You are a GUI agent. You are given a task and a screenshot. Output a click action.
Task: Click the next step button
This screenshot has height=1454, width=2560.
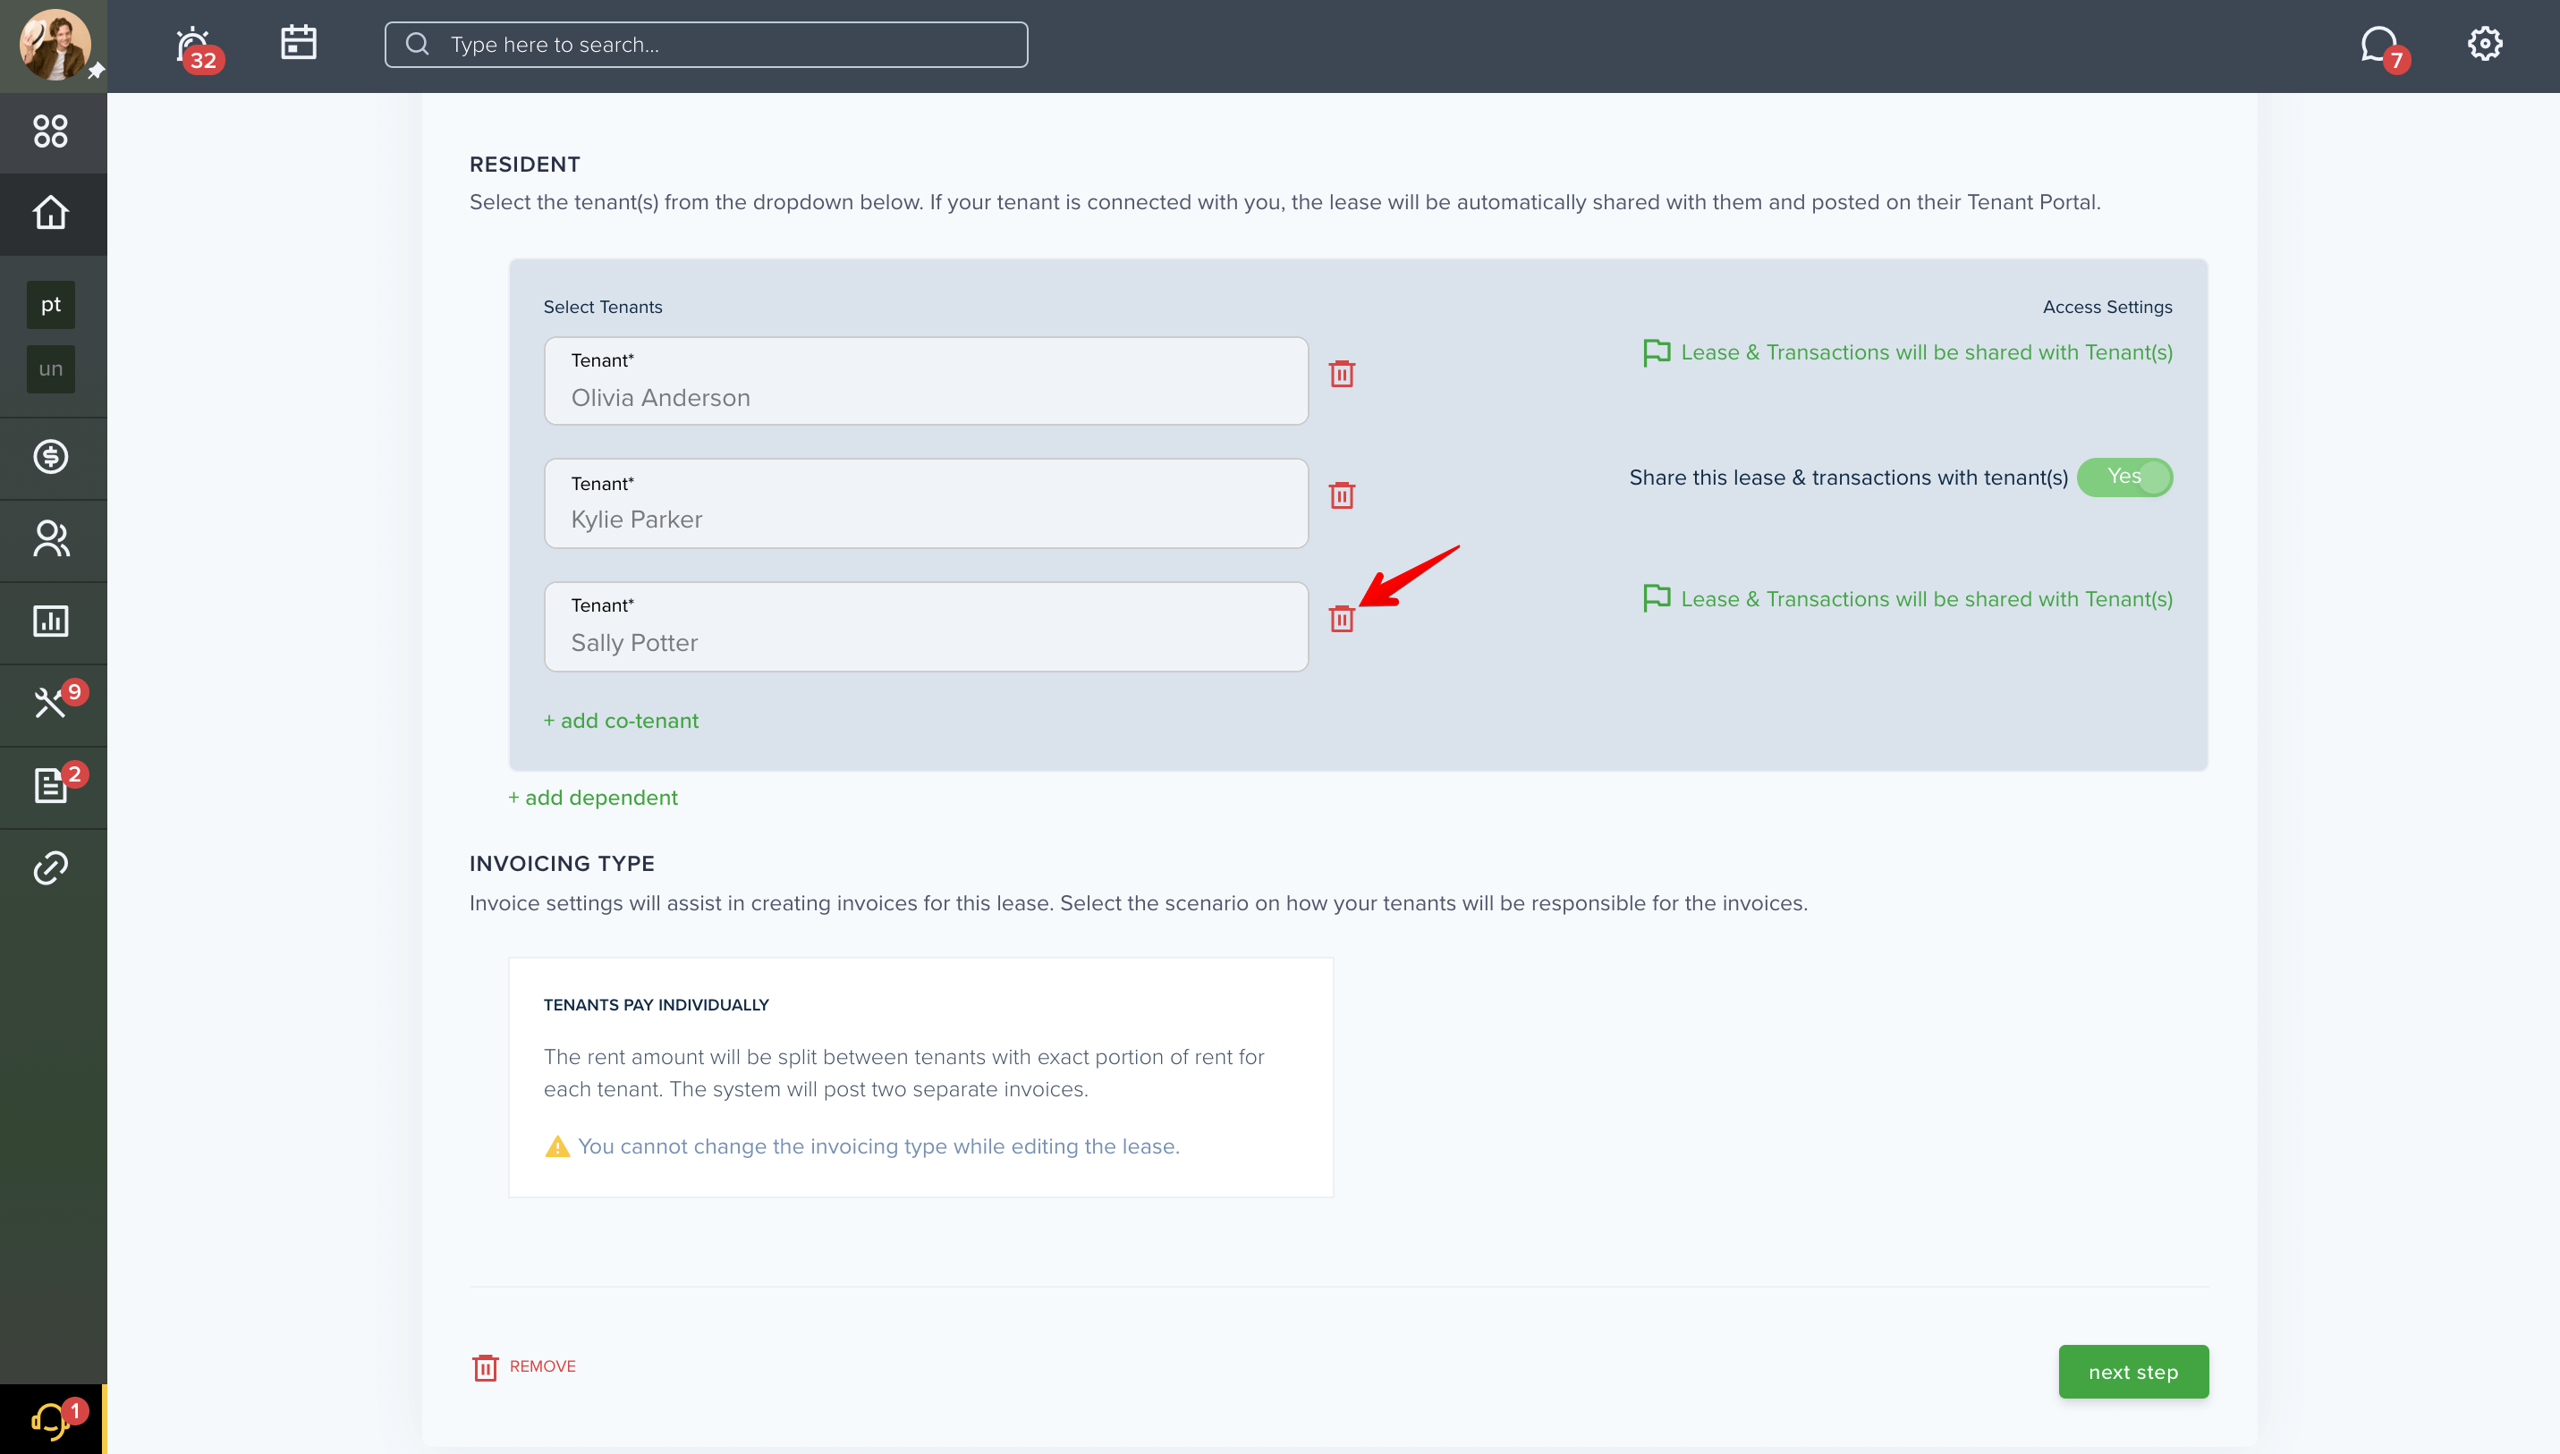point(2133,1372)
